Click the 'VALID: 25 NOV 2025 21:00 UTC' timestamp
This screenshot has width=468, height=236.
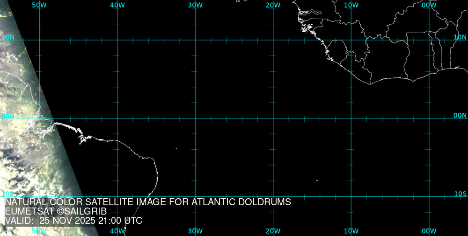(73, 221)
